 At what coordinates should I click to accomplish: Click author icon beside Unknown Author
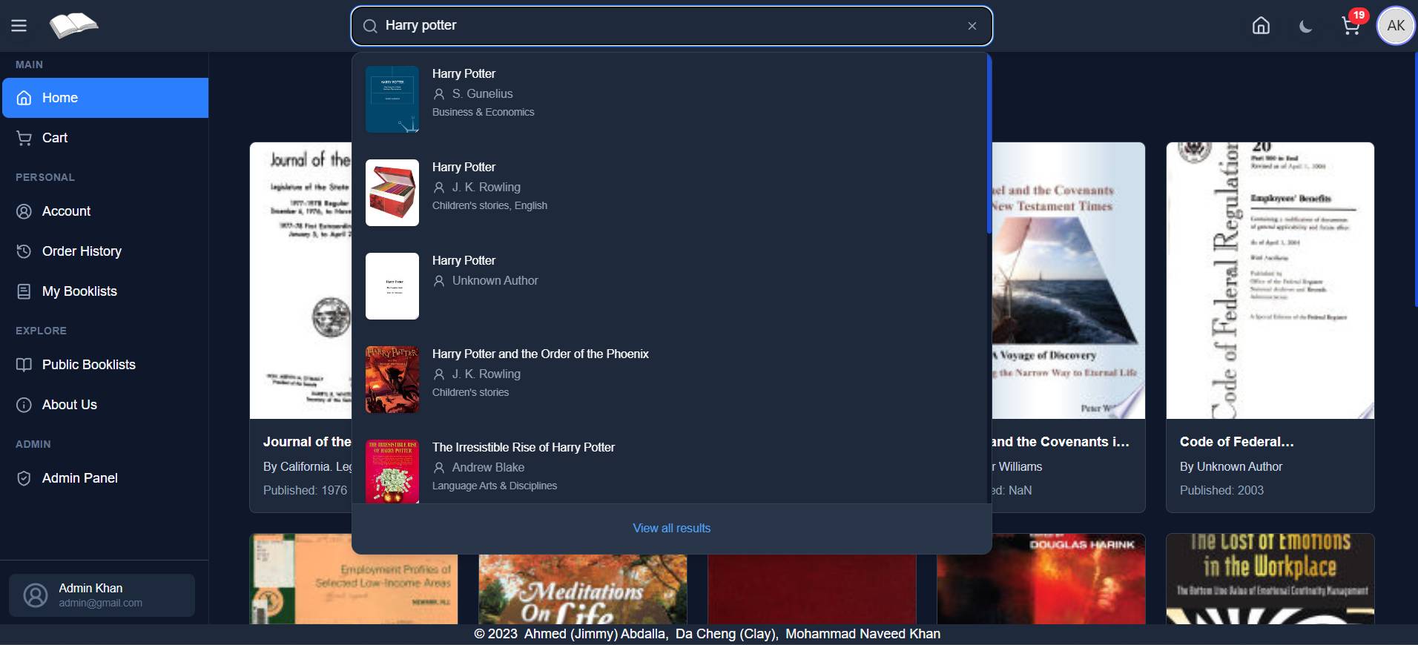439,281
